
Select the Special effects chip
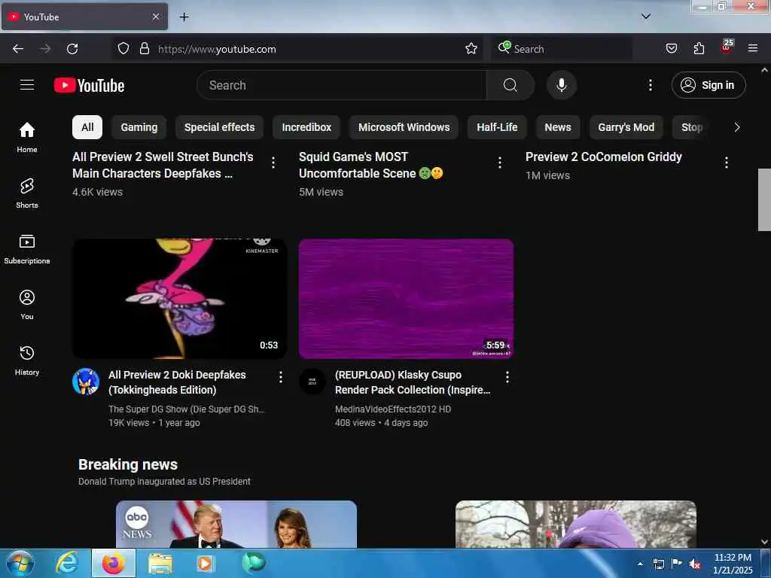[219, 127]
